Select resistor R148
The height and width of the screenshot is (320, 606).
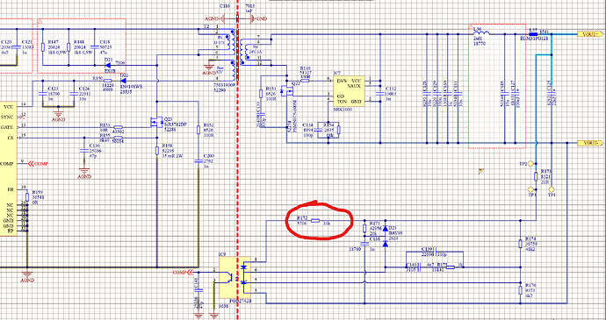coord(68,46)
